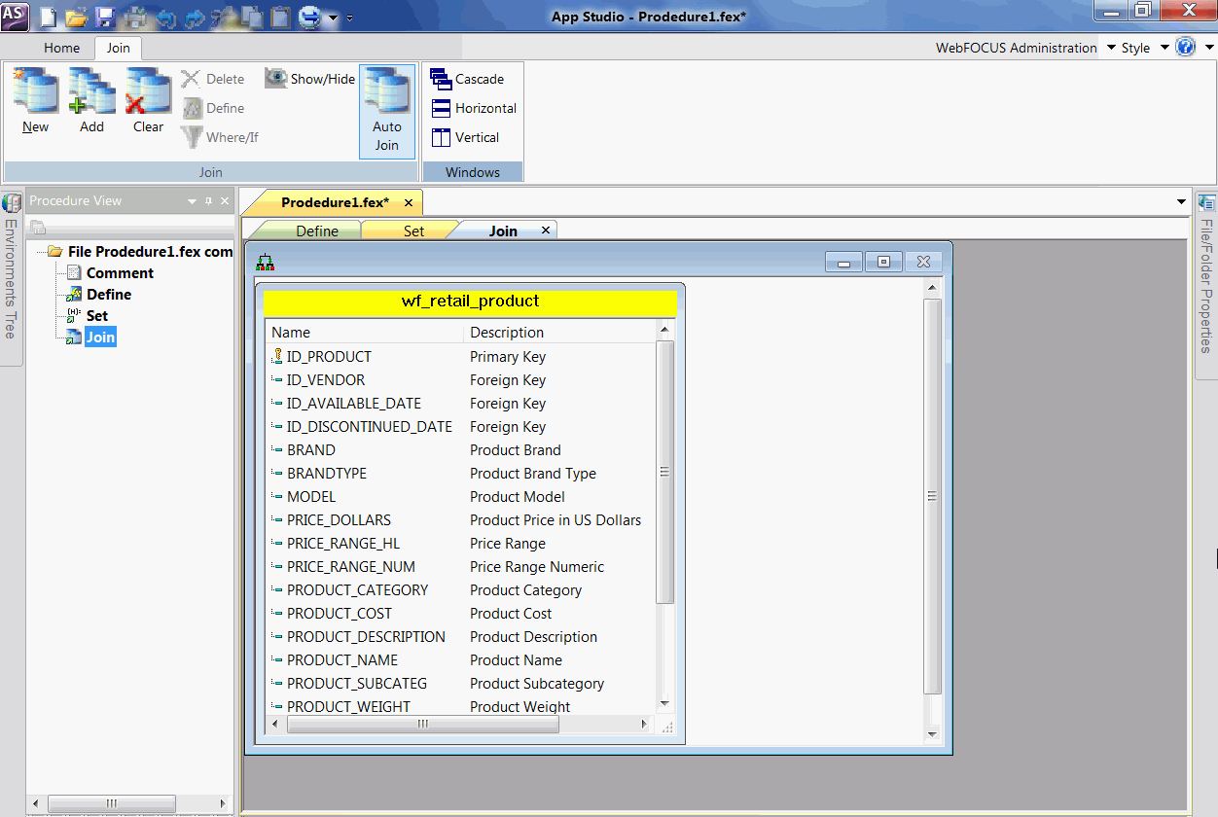The width and height of the screenshot is (1218, 817).
Task: Click the copy icon in quick access toolbar
Action: tap(252, 17)
